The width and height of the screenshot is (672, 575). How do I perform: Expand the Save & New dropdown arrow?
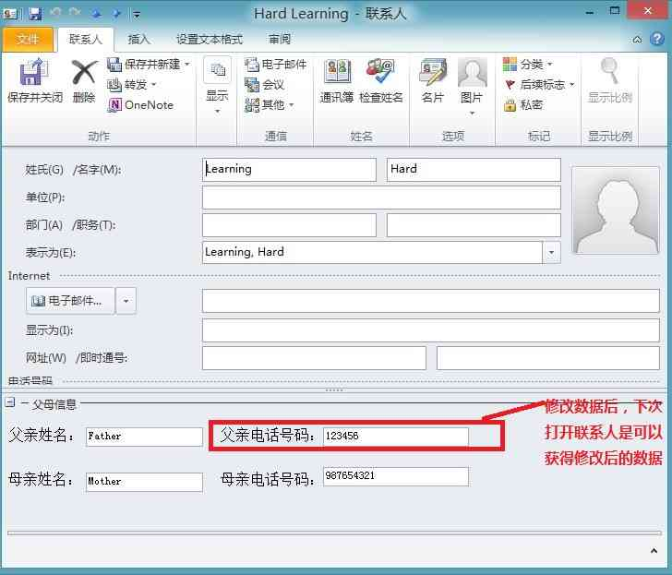click(x=187, y=65)
